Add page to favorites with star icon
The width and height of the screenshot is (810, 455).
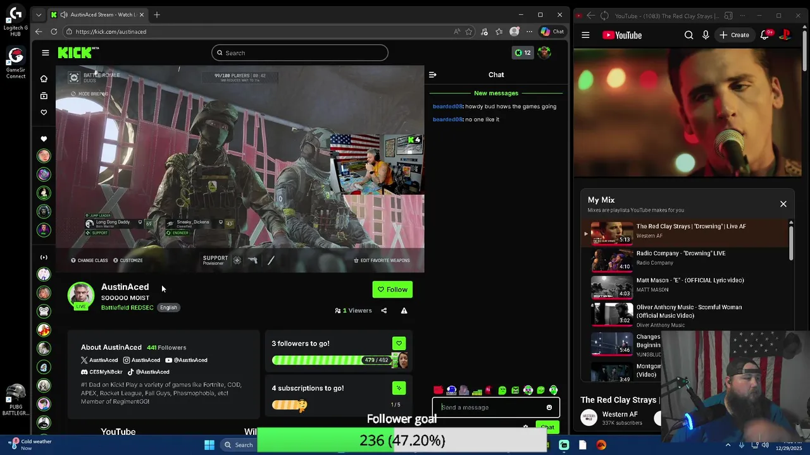tap(469, 32)
